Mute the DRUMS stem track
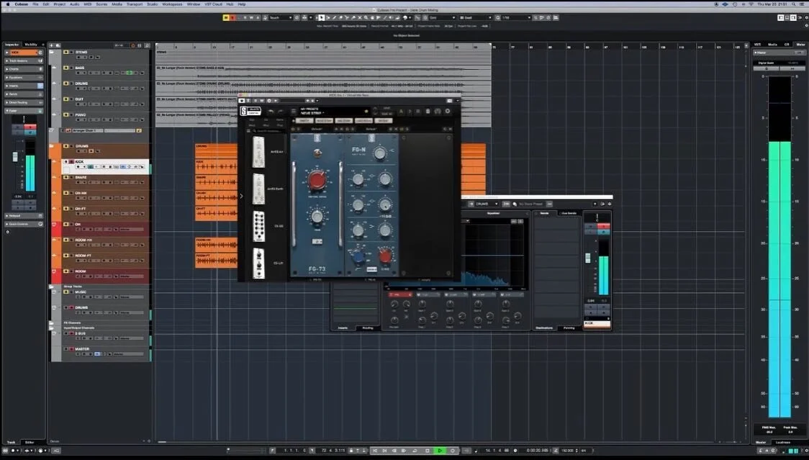Viewport: 809px width, 460px height. click(65, 83)
